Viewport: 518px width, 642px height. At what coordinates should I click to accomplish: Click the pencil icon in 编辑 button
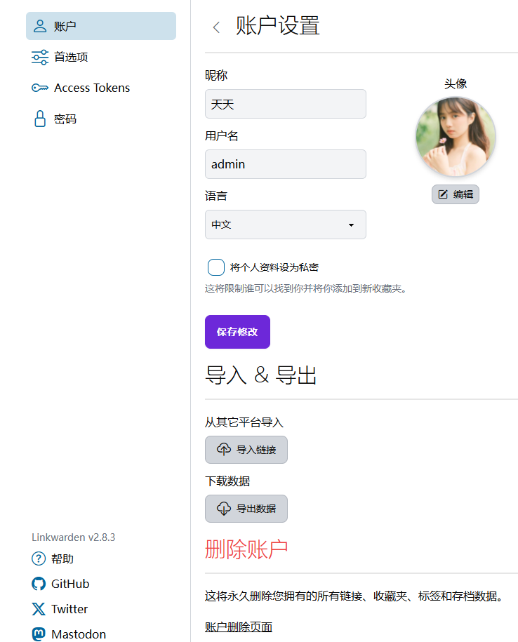coord(443,194)
